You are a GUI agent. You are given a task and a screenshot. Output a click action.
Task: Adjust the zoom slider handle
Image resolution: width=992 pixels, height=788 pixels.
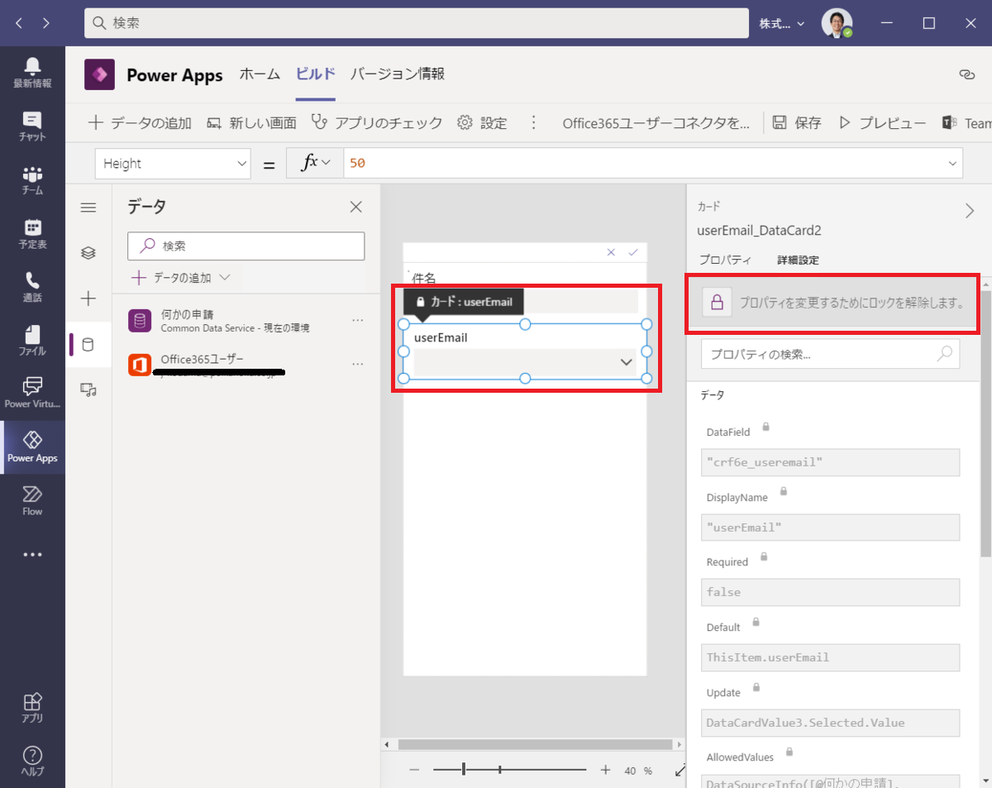(x=464, y=770)
